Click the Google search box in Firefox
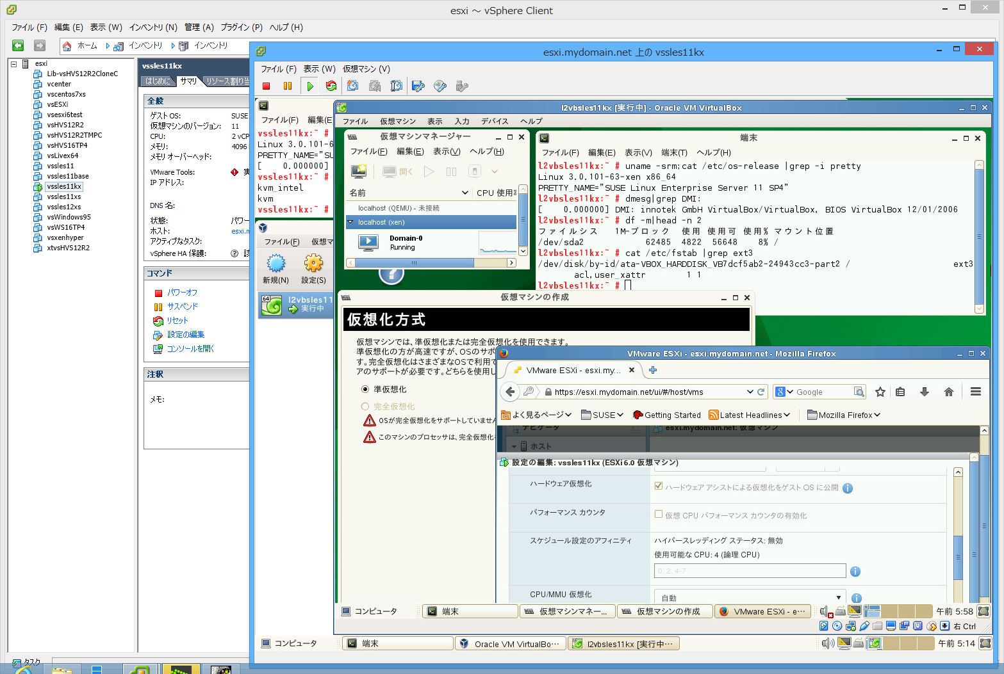The image size is (1004, 674). pyautogui.click(x=825, y=392)
